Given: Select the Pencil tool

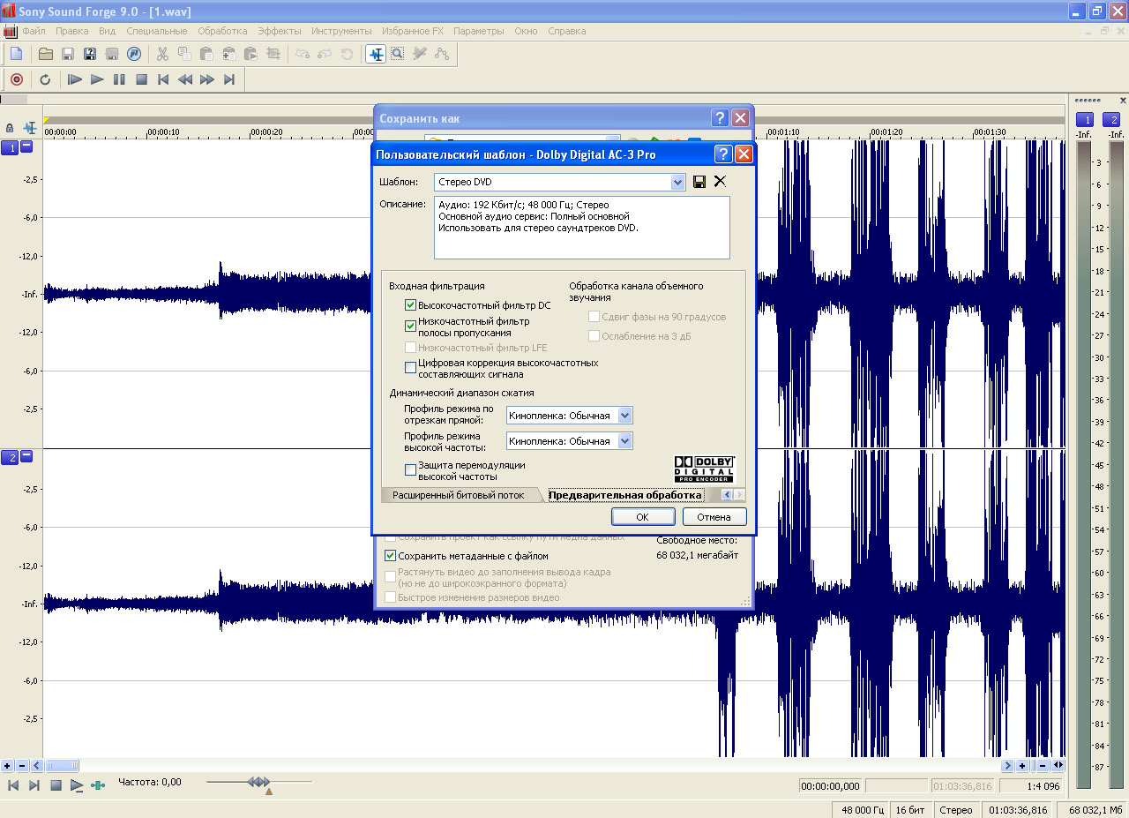Looking at the screenshot, I should pyautogui.click(x=420, y=54).
